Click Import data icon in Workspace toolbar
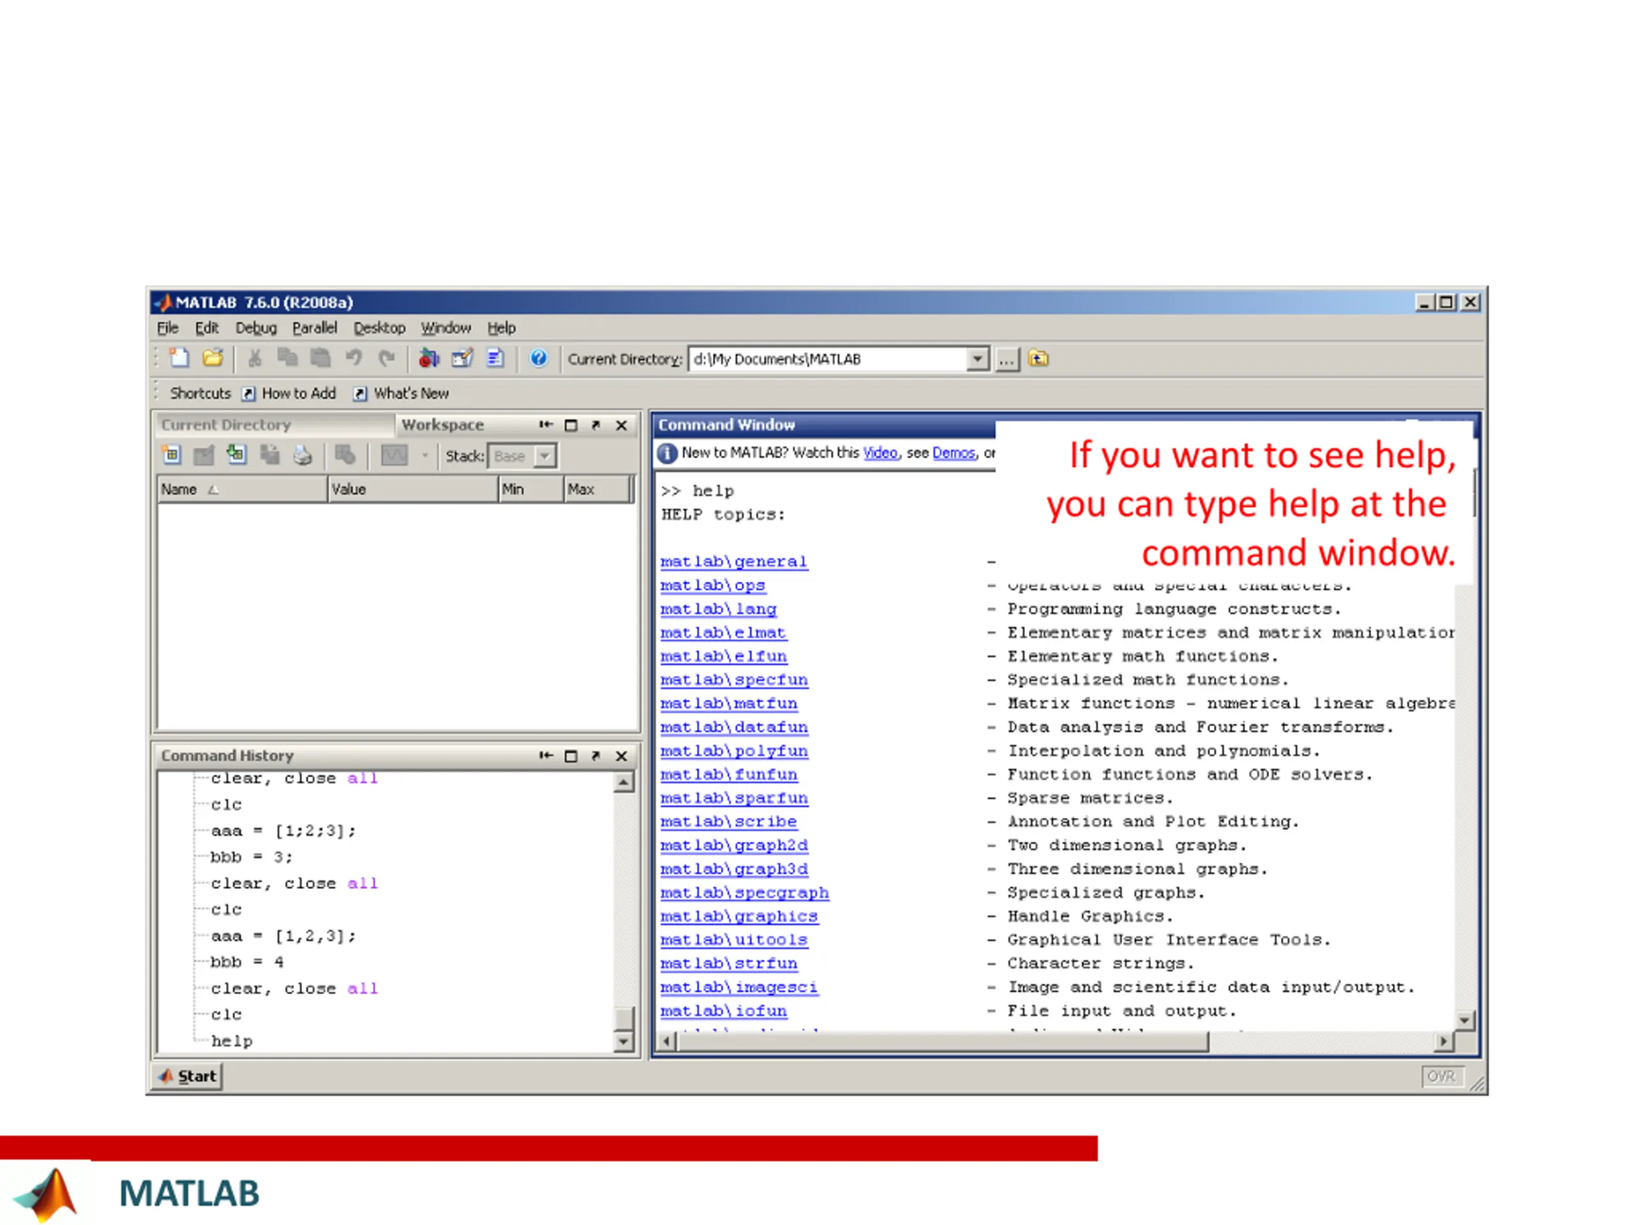 pyautogui.click(x=236, y=455)
